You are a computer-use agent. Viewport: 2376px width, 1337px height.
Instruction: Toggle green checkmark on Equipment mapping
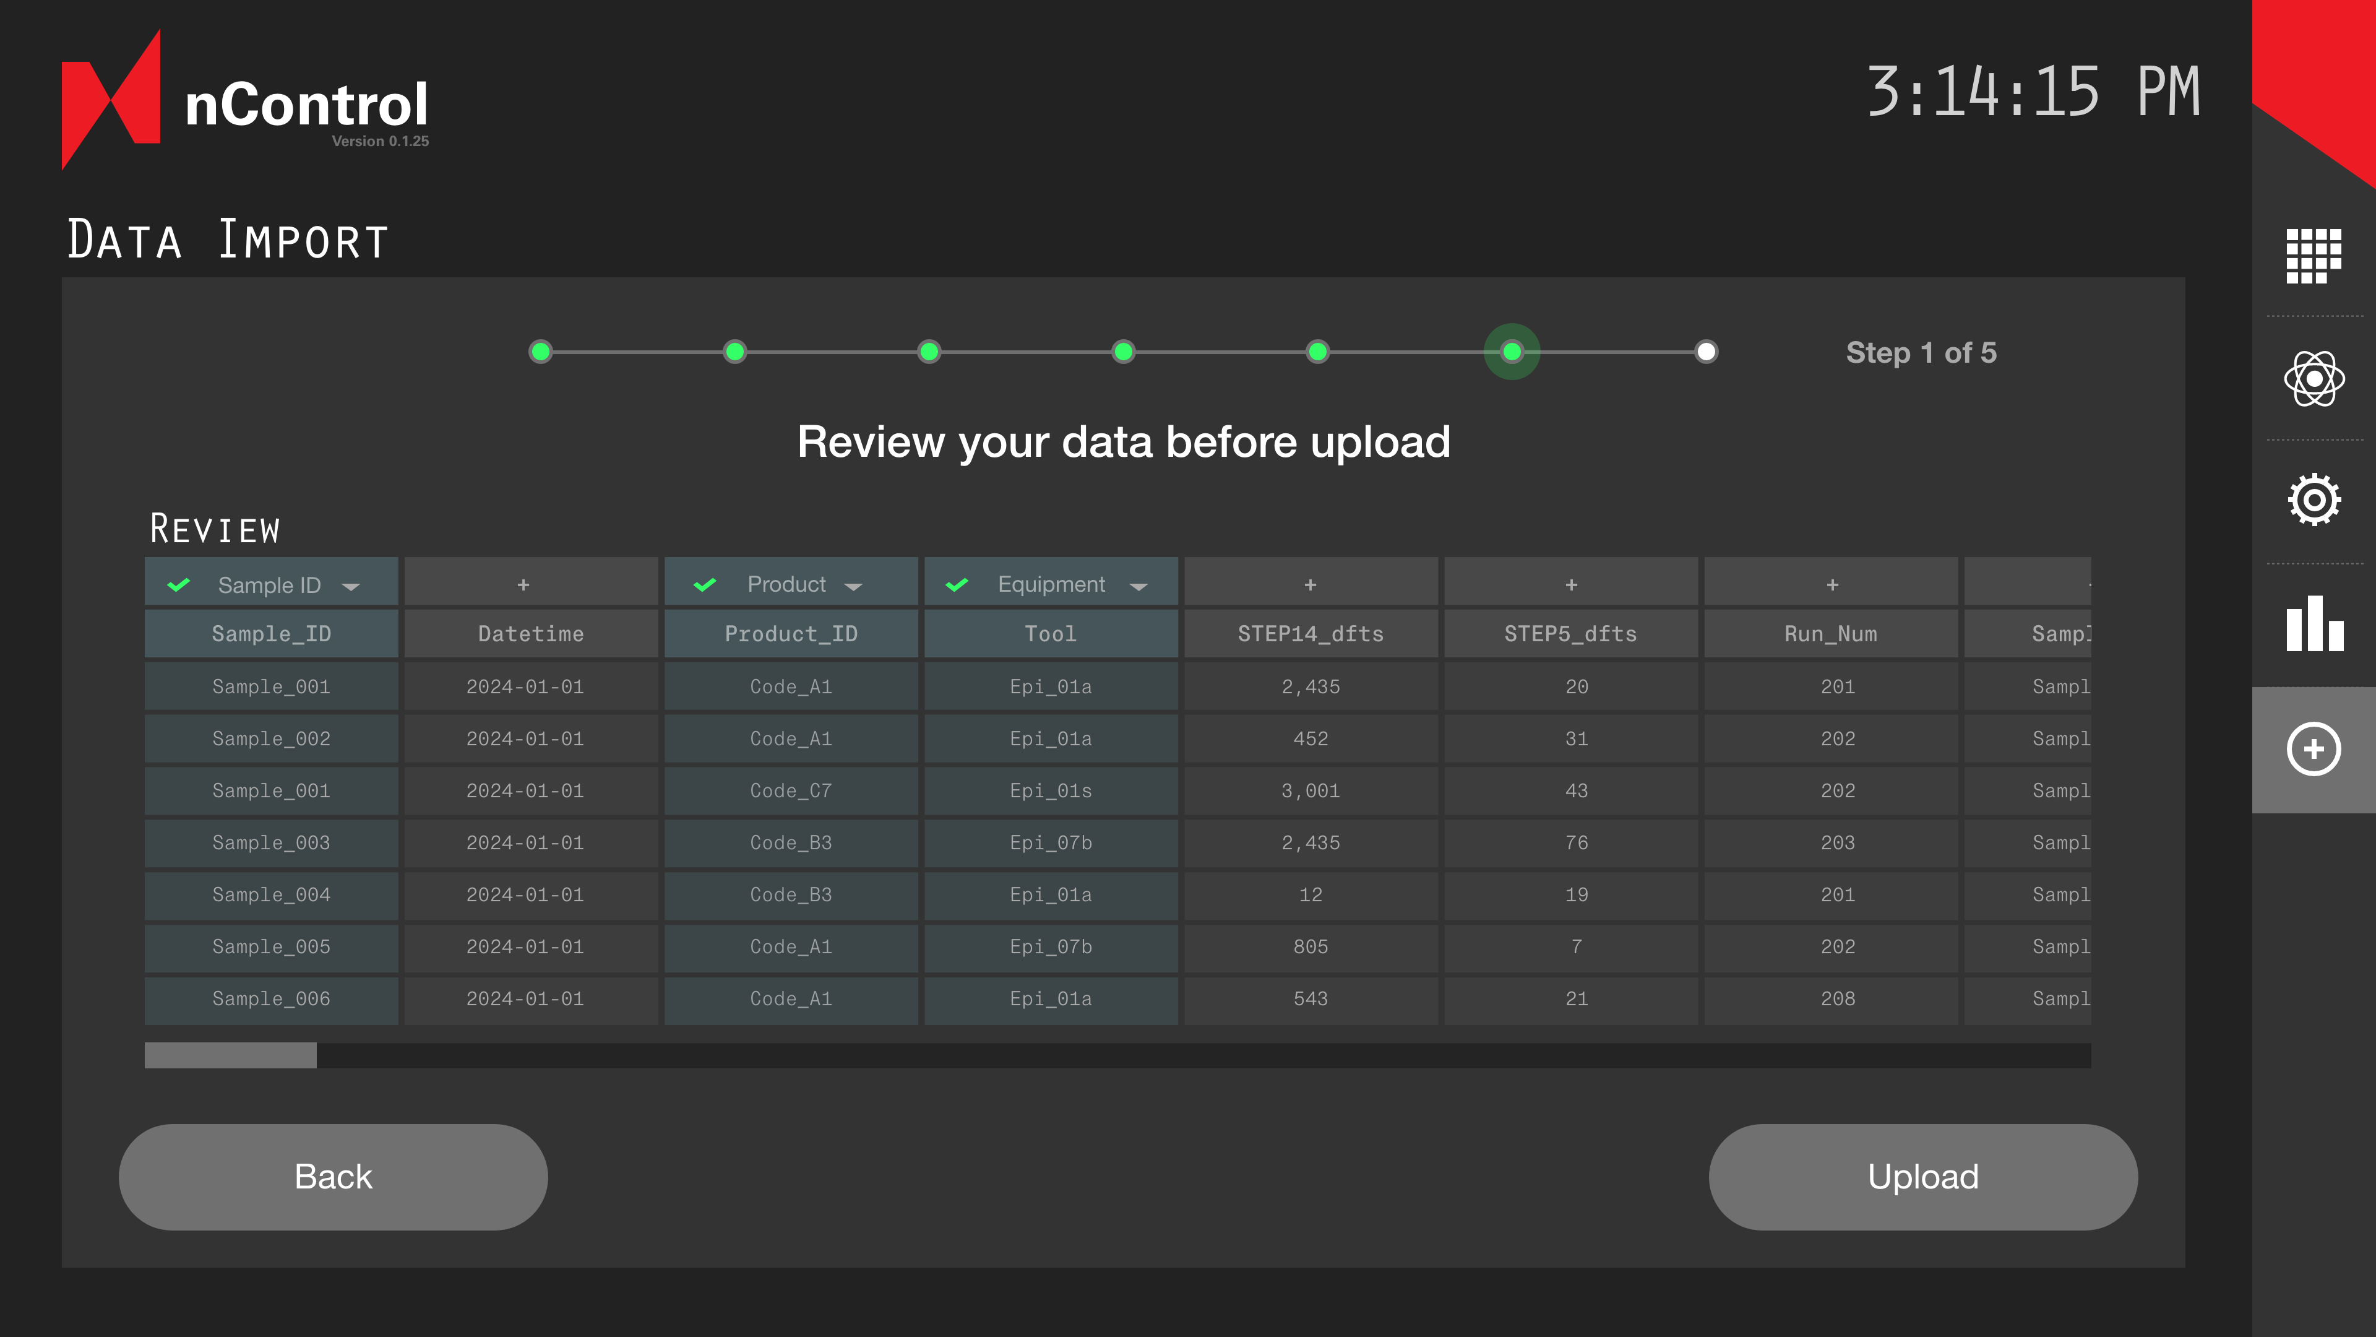point(957,585)
